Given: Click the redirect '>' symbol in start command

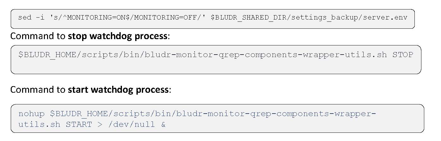Looking at the screenshot, I should pyautogui.click(x=100, y=125).
